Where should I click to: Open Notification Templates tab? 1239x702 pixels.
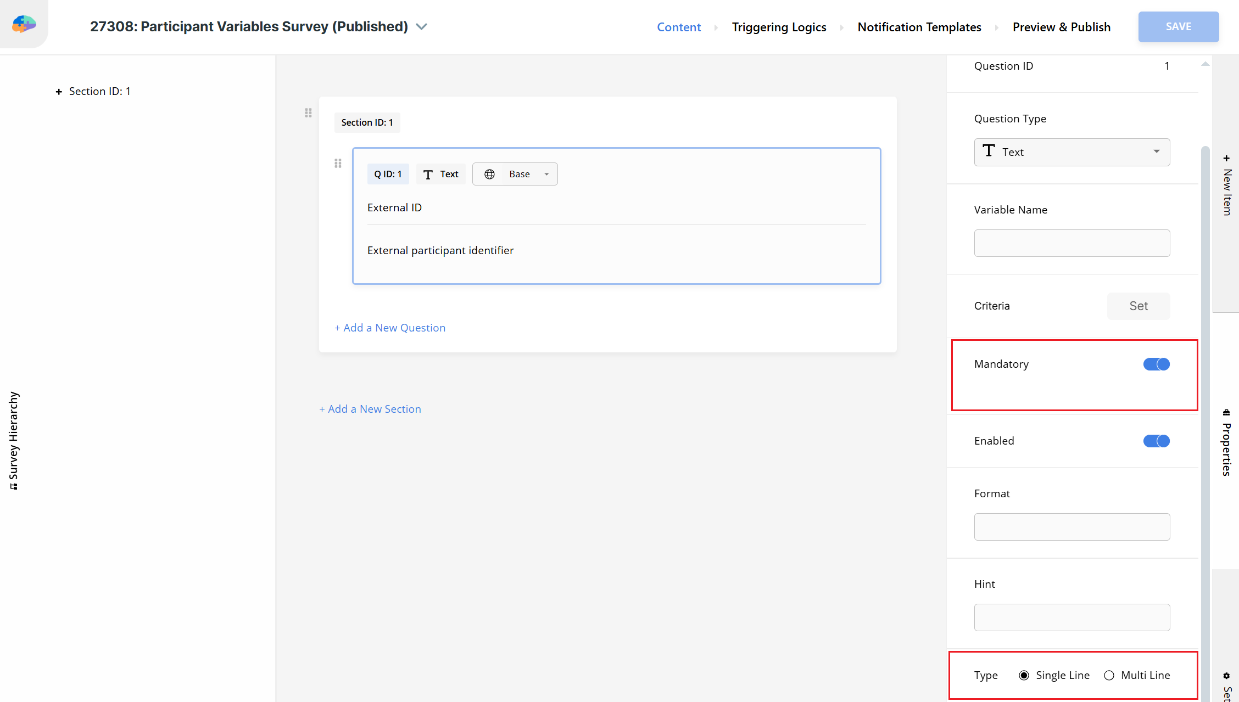(919, 27)
